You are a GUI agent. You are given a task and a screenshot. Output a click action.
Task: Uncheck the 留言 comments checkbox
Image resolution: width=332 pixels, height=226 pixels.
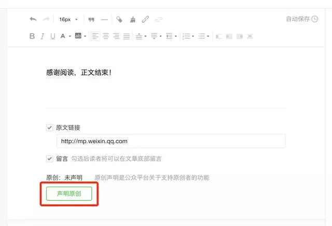[x=50, y=159]
